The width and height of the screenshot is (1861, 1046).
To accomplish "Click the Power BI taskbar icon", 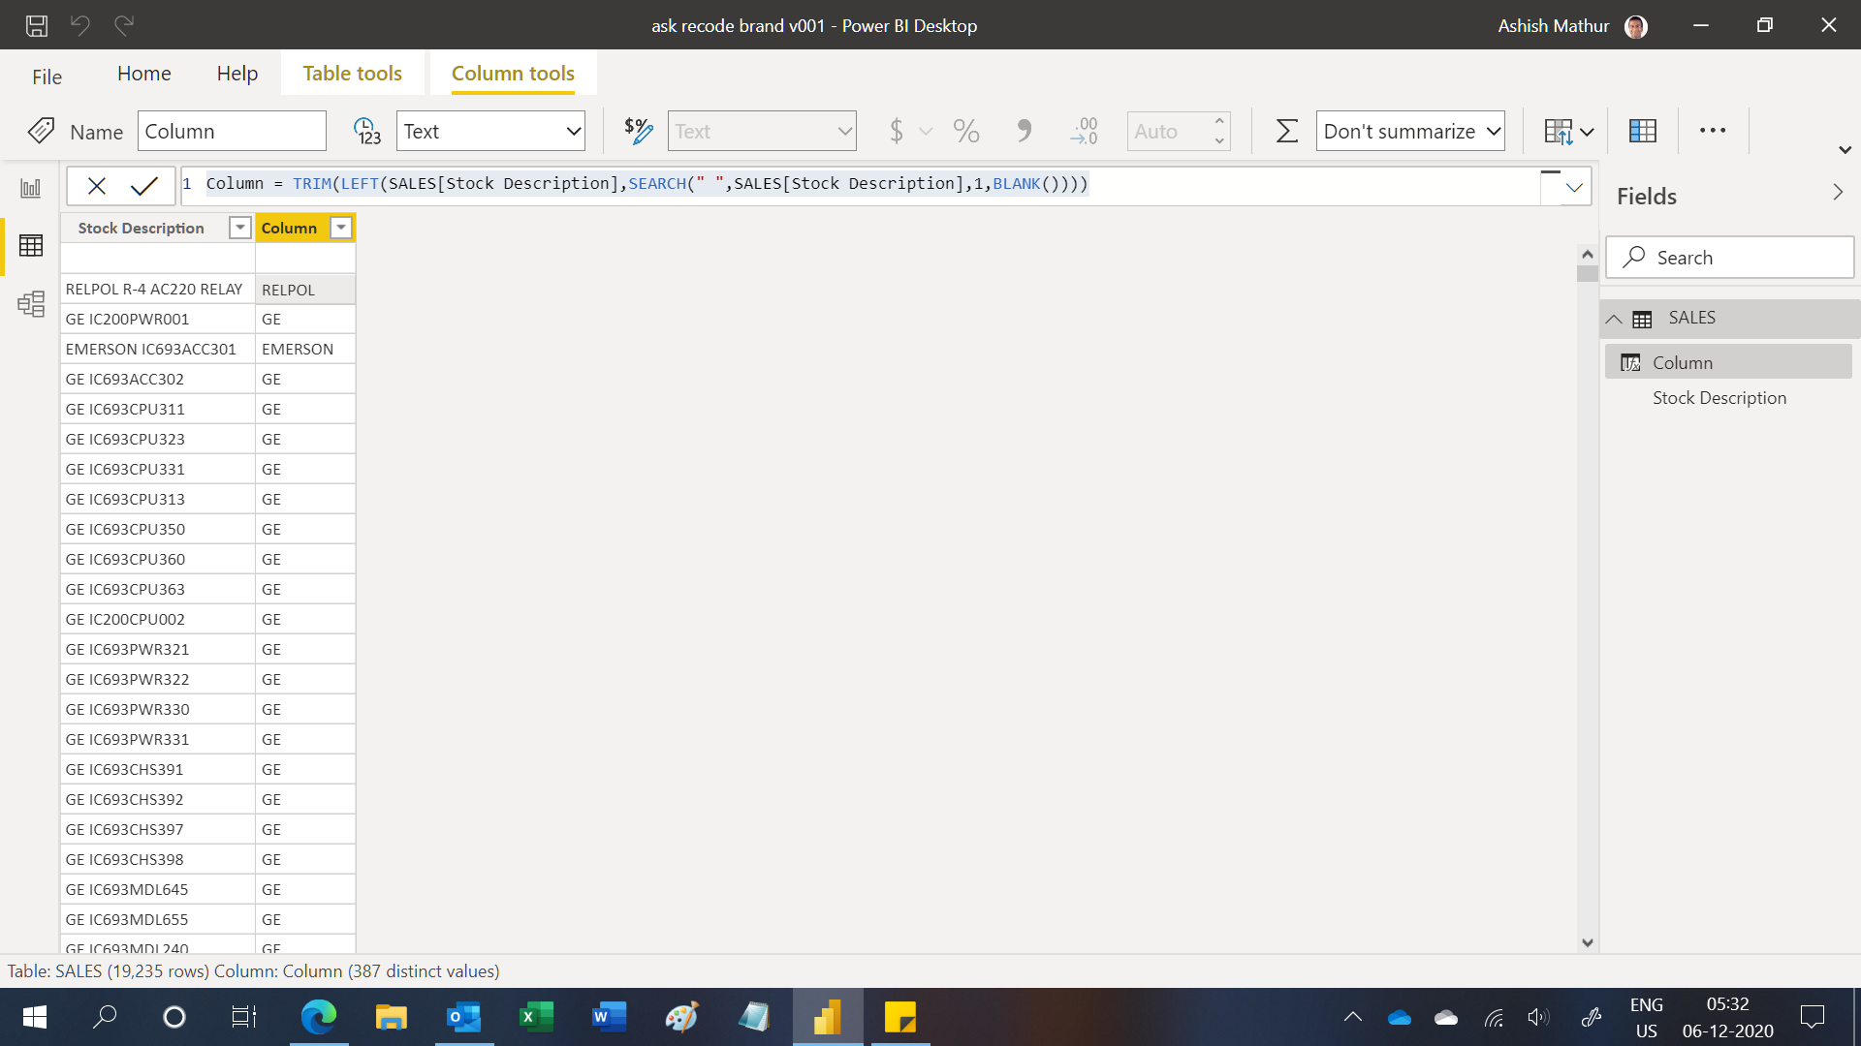I will 828,1017.
